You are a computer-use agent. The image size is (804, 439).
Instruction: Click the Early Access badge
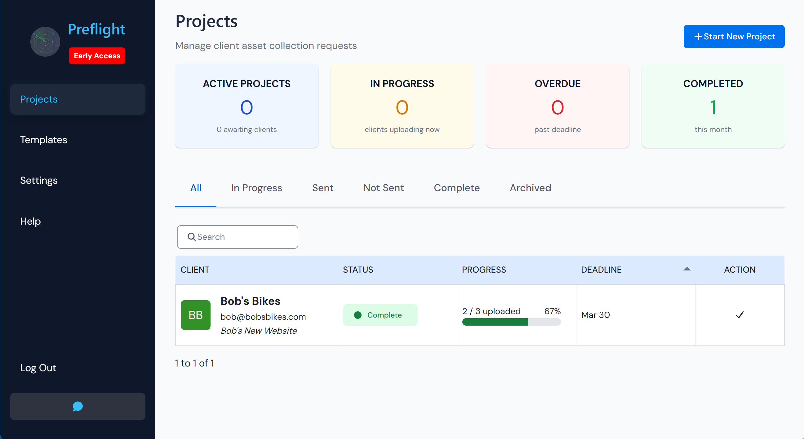click(x=97, y=55)
